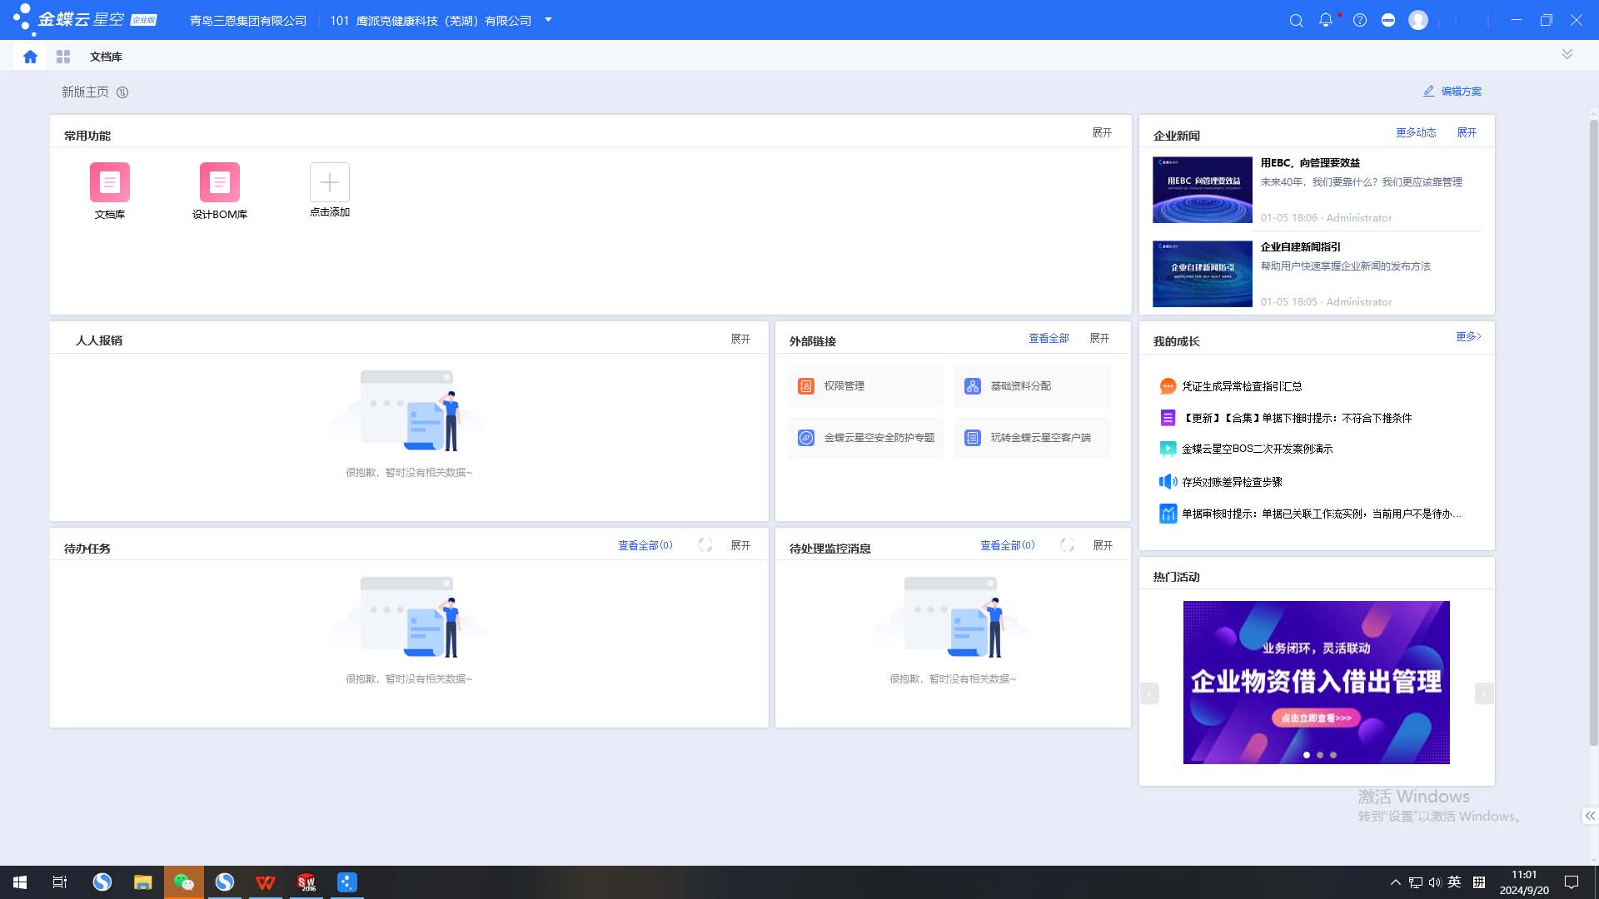Open the organization switcher dropdown arrow
The width and height of the screenshot is (1599, 899).
pos(548,20)
